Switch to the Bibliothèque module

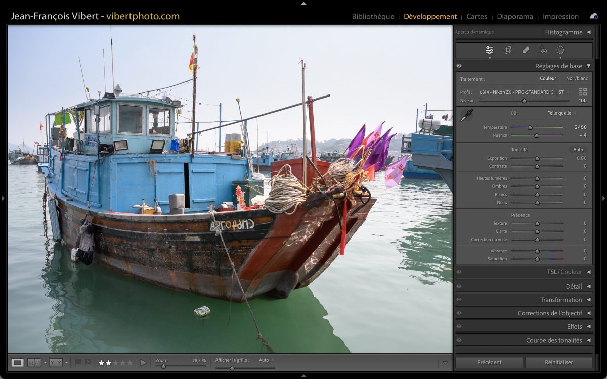point(373,16)
